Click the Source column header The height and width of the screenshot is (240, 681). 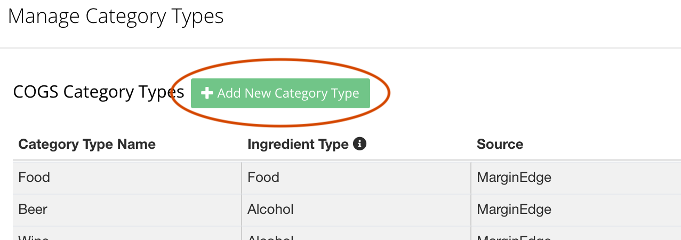pos(500,144)
